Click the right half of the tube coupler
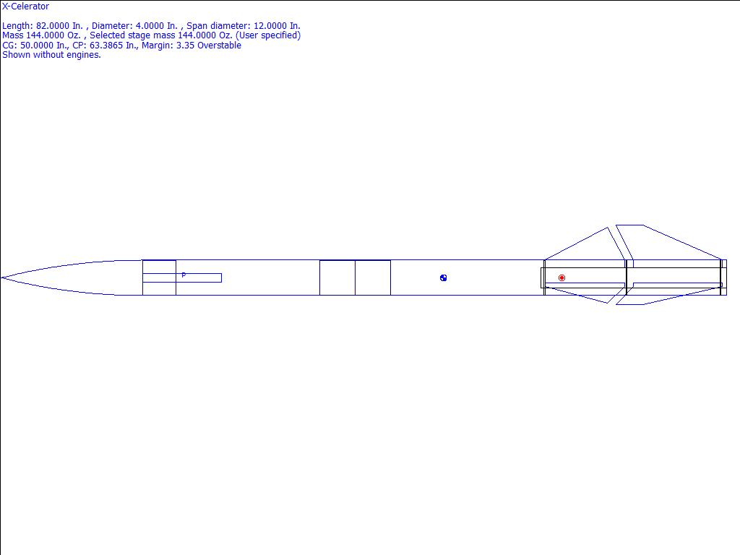The width and height of the screenshot is (740, 555). [372, 277]
